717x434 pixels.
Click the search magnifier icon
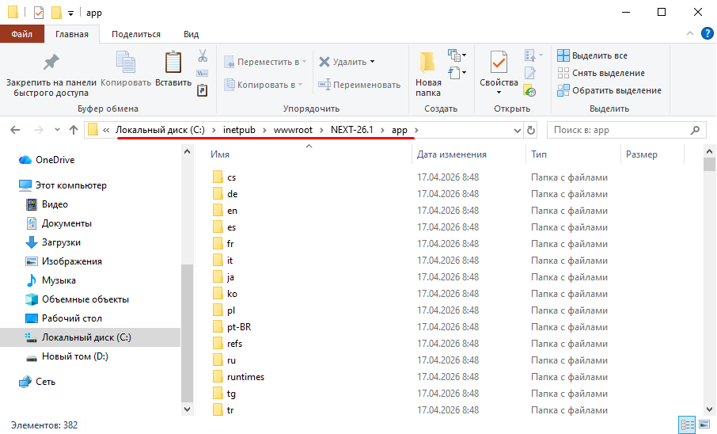[695, 130]
